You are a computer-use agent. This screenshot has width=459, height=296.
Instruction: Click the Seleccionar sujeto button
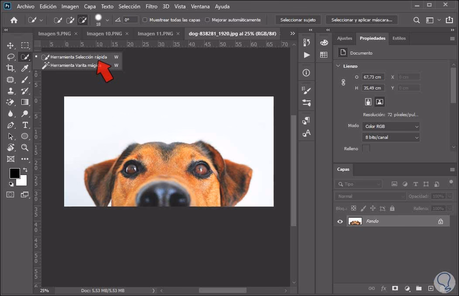tap(298, 20)
